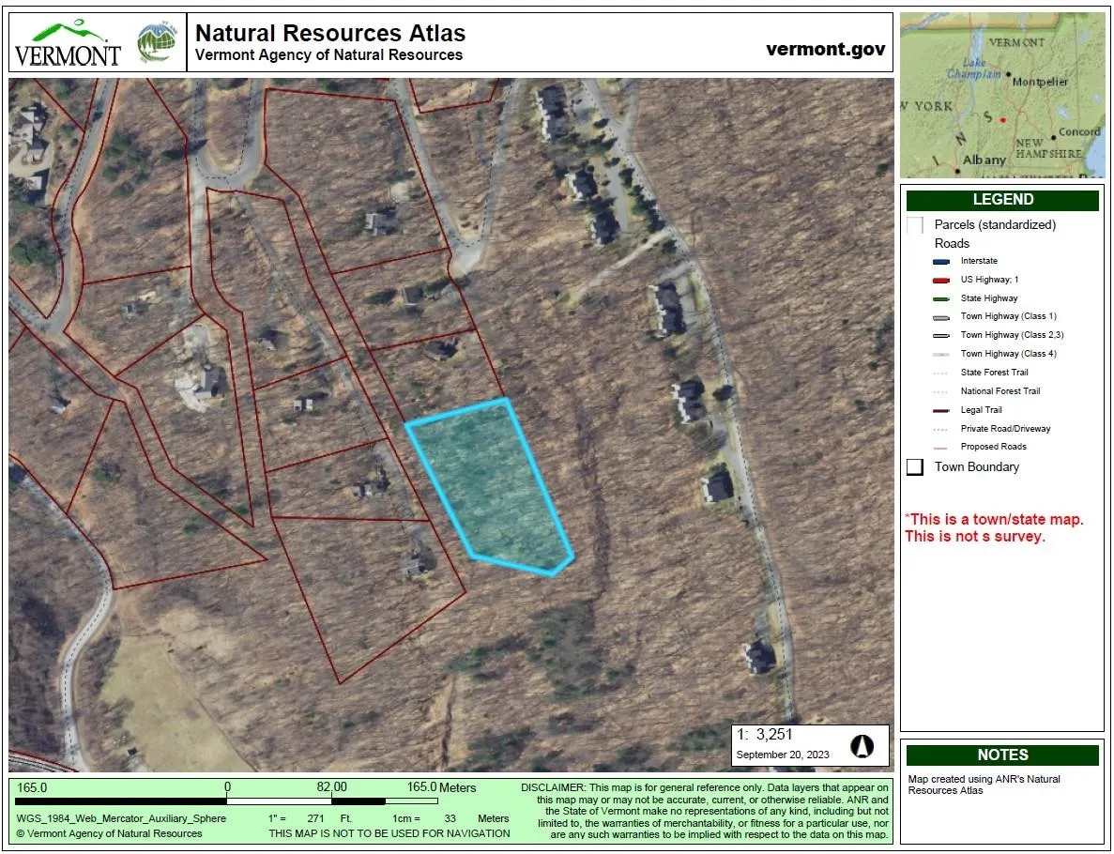Click the '33 Meters' centimeter scale value
Image resolution: width=1114 pixels, height=854 pixels.
coord(476,818)
